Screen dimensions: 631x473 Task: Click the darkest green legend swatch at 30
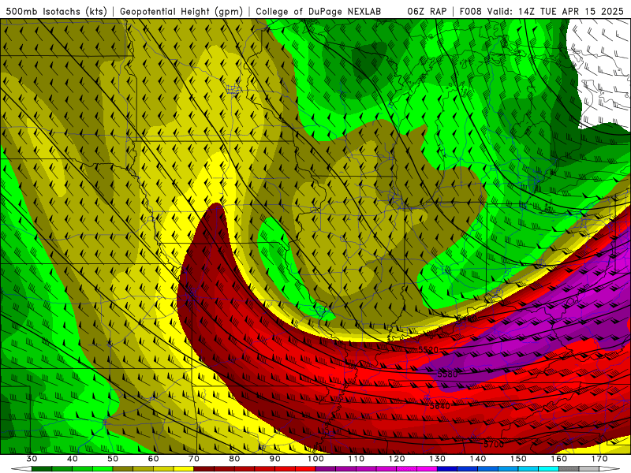tap(42, 469)
